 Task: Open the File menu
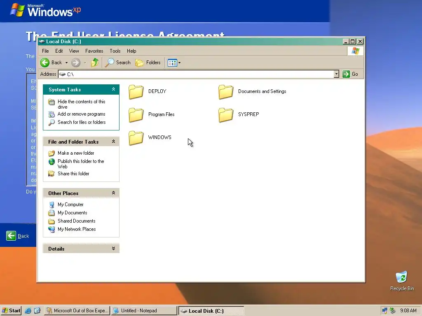tap(45, 51)
